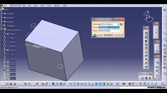Image resolution: width=167 pixels, height=93 pixels.
Task: Click the Save floppy disk icon
Action: pyautogui.click(x=11, y=84)
